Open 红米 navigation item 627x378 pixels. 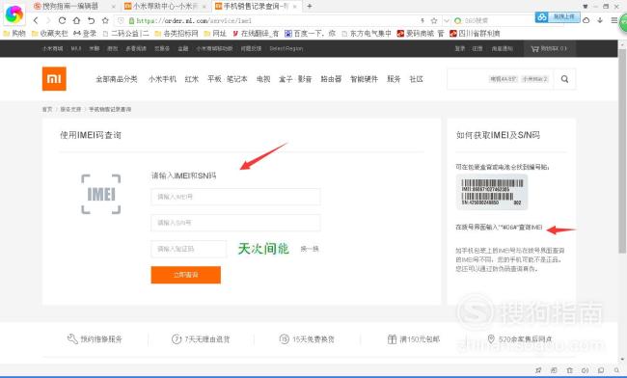click(192, 79)
